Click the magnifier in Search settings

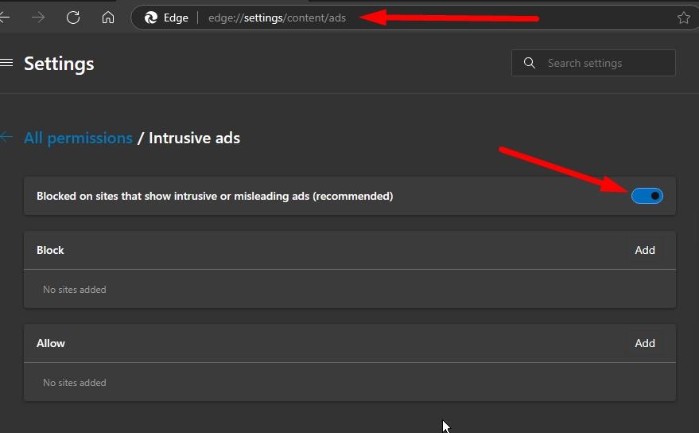[529, 63]
